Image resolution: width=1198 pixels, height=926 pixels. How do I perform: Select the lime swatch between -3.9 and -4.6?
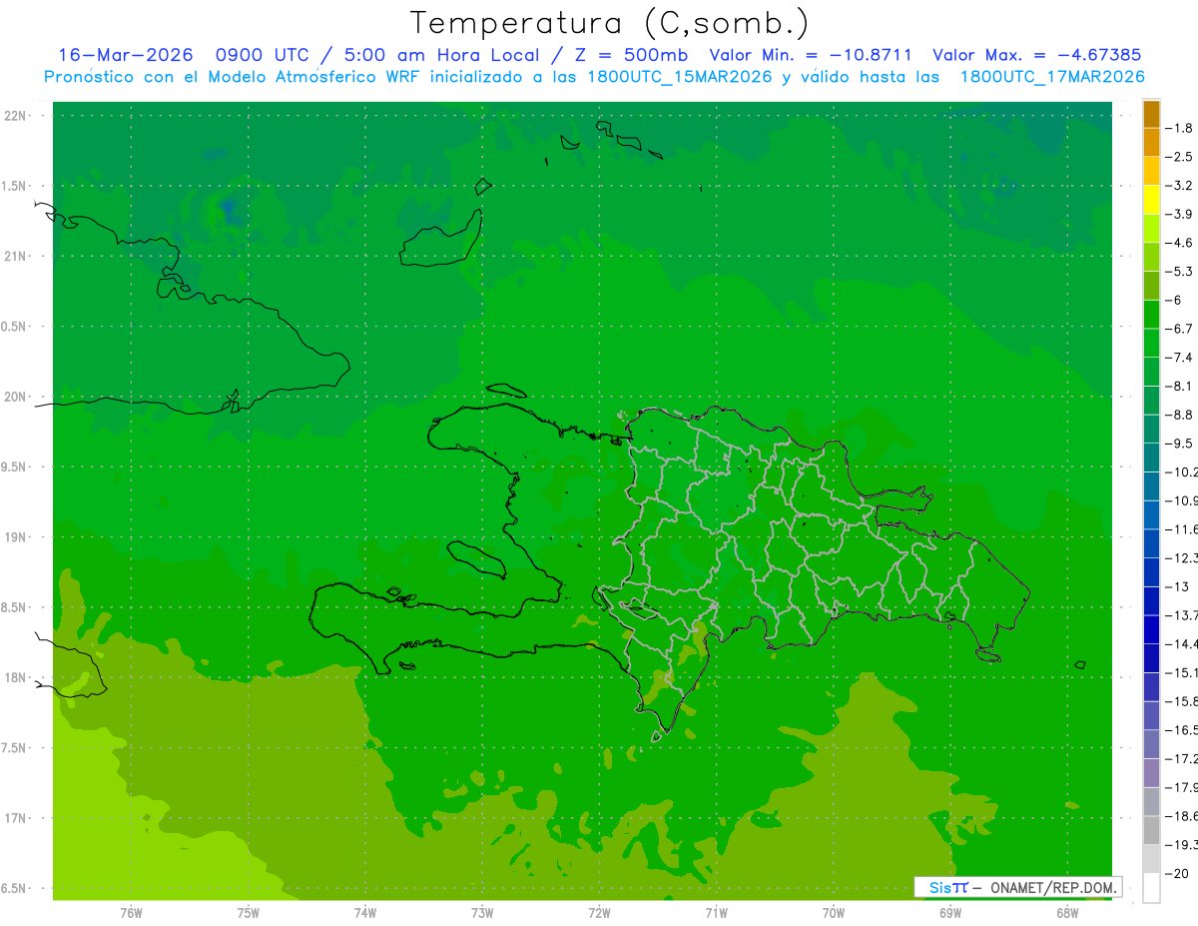coord(1151,228)
